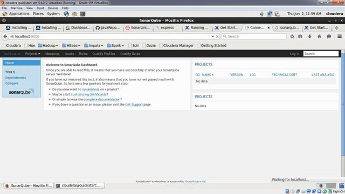This screenshot has height=194, width=345.
Task: Switch to the Dashboar... tab
Action: 78,27
